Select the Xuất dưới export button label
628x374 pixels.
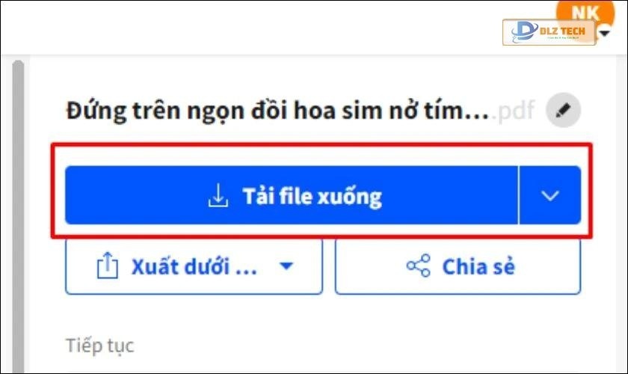194,266
